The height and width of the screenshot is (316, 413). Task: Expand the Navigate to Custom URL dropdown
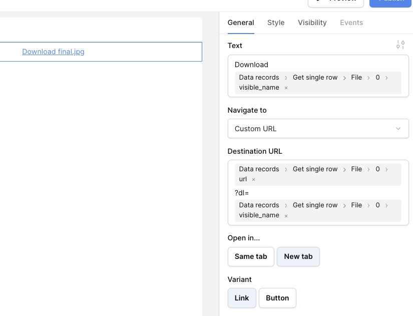(318, 129)
